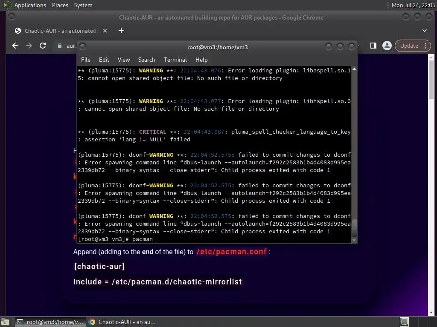Screen dimensions: 437x327
Task: Click the show desktop icon in taskbar
Action: point(5,322)
